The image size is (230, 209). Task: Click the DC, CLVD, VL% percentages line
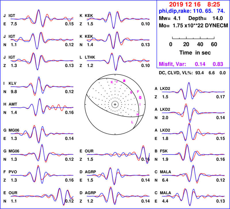coord(192,73)
